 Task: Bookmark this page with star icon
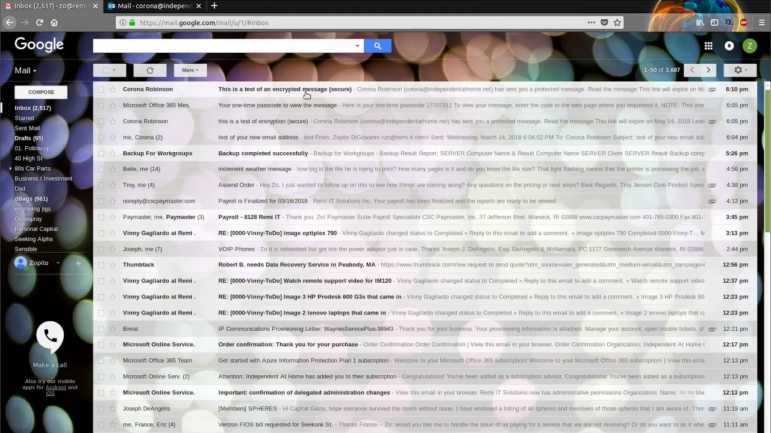(617, 23)
